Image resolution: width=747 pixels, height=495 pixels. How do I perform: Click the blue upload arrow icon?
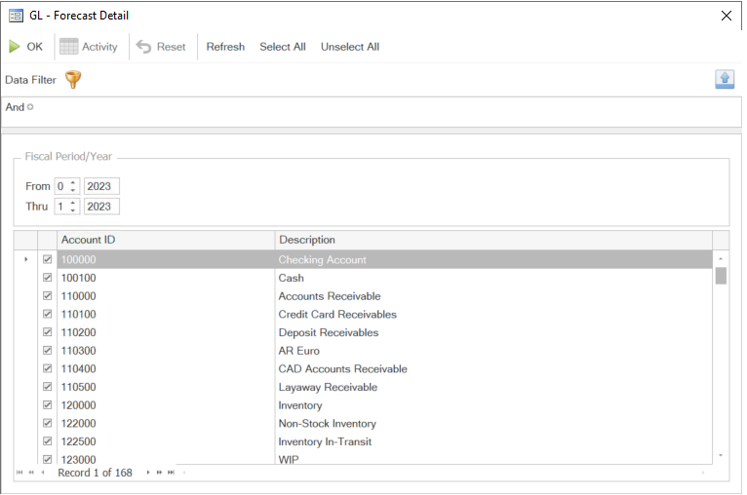(724, 80)
